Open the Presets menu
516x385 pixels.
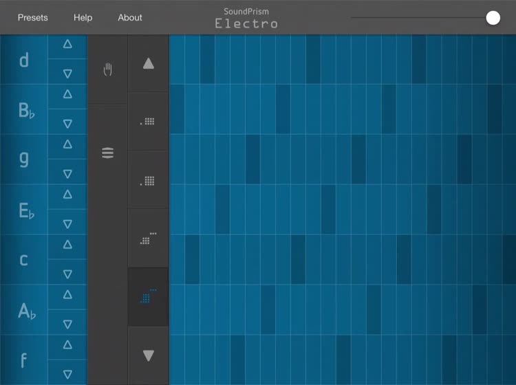click(32, 18)
